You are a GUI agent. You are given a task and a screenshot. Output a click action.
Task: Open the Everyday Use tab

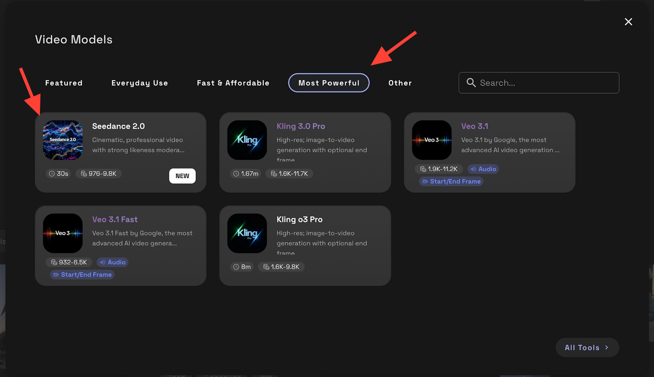click(139, 83)
